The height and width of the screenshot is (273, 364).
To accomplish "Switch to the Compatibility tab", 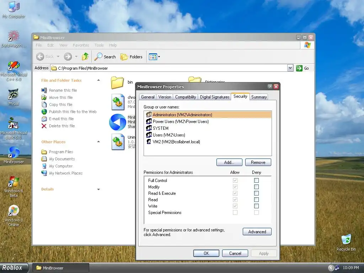I will click(186, 97).
